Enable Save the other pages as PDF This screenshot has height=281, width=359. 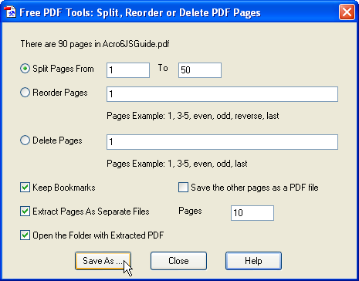tap(183, 188)
